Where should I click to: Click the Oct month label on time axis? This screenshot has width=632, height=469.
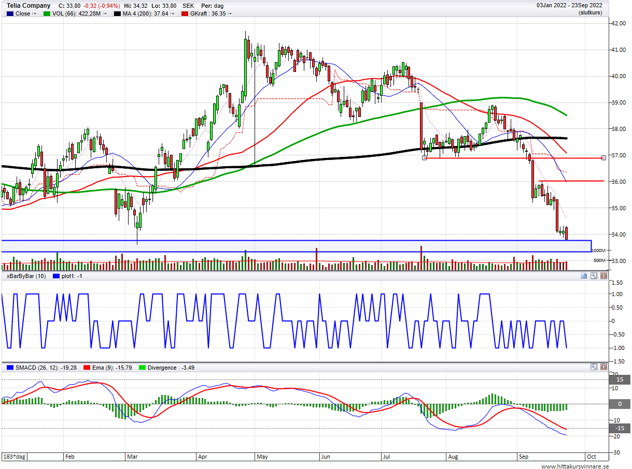(591, 457)
